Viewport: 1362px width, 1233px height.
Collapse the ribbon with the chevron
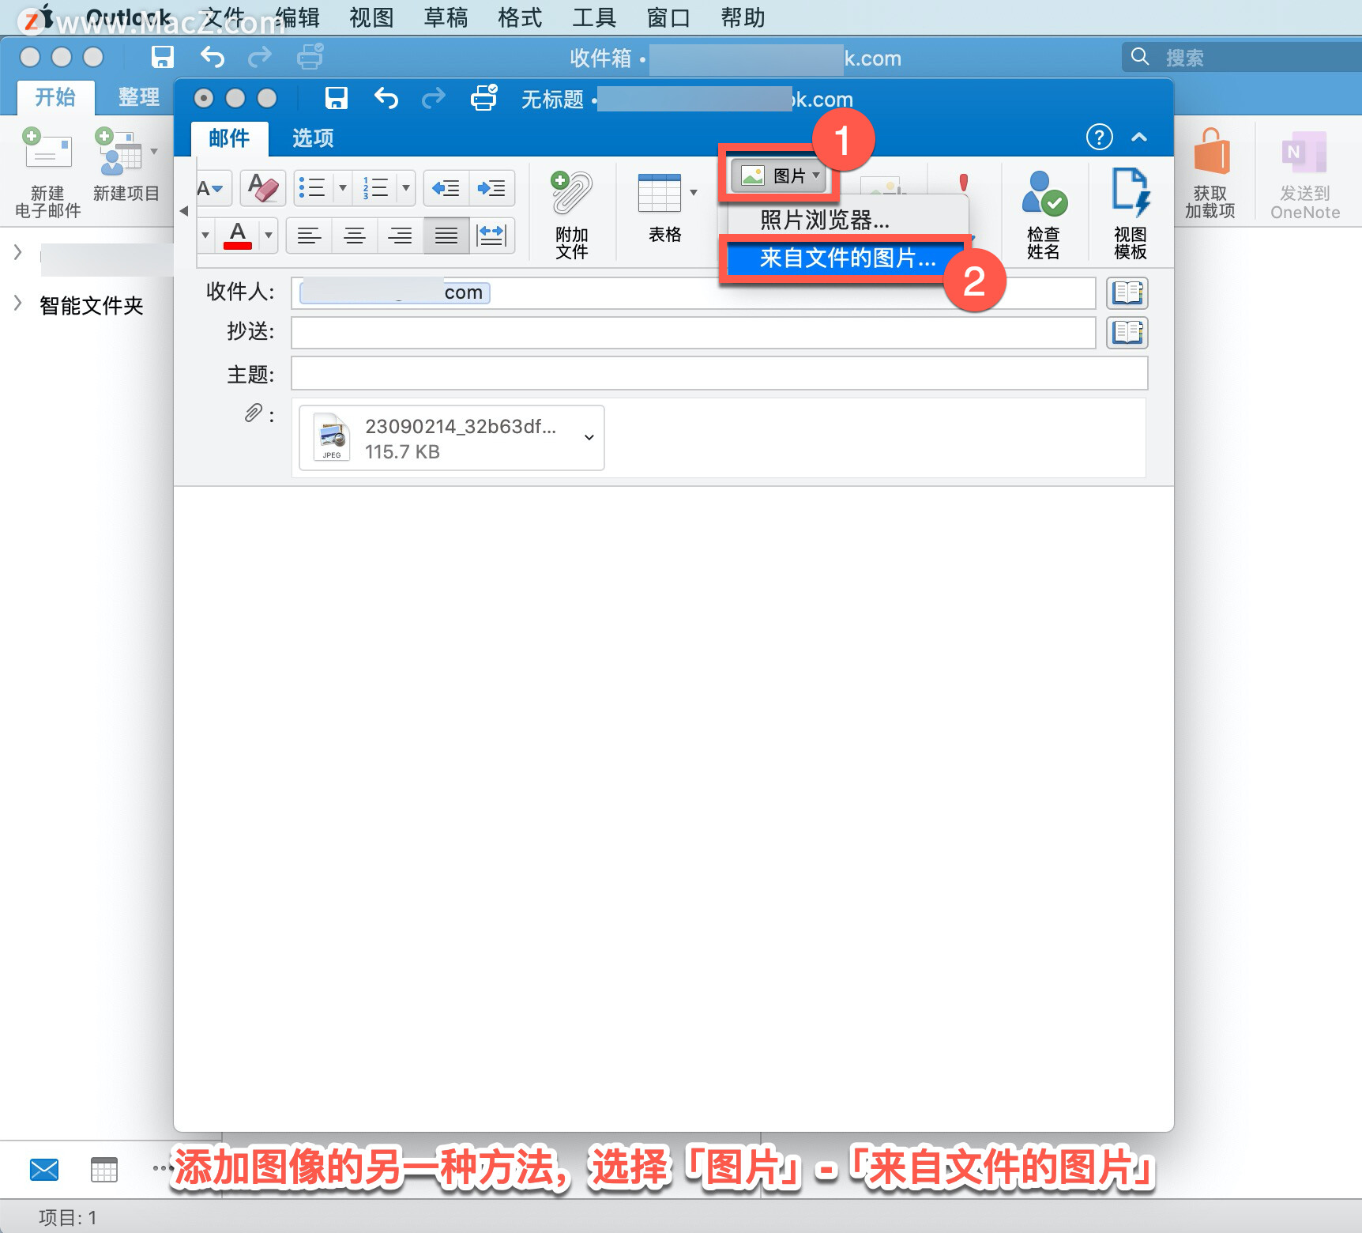[x=1138, y=137]
